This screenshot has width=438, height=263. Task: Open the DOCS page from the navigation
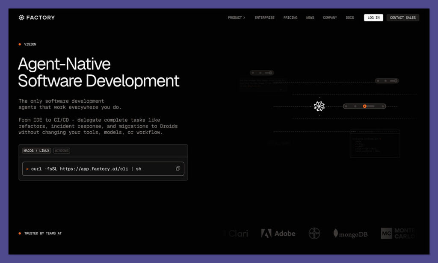coord(350,18)
